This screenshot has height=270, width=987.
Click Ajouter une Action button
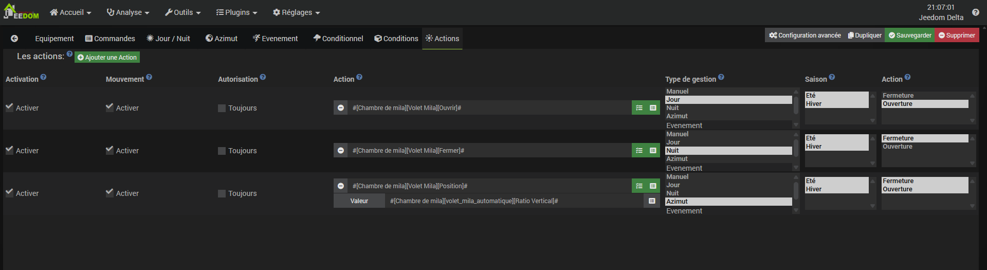107,57
